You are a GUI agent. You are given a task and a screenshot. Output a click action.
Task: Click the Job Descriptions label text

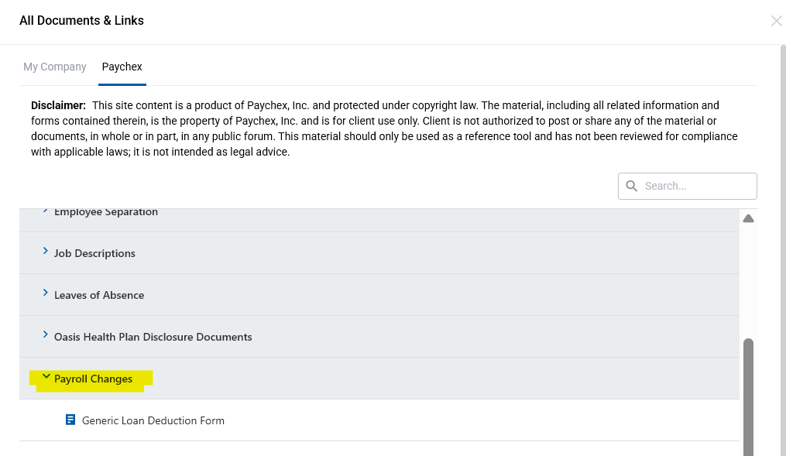[x=94, y=254]
